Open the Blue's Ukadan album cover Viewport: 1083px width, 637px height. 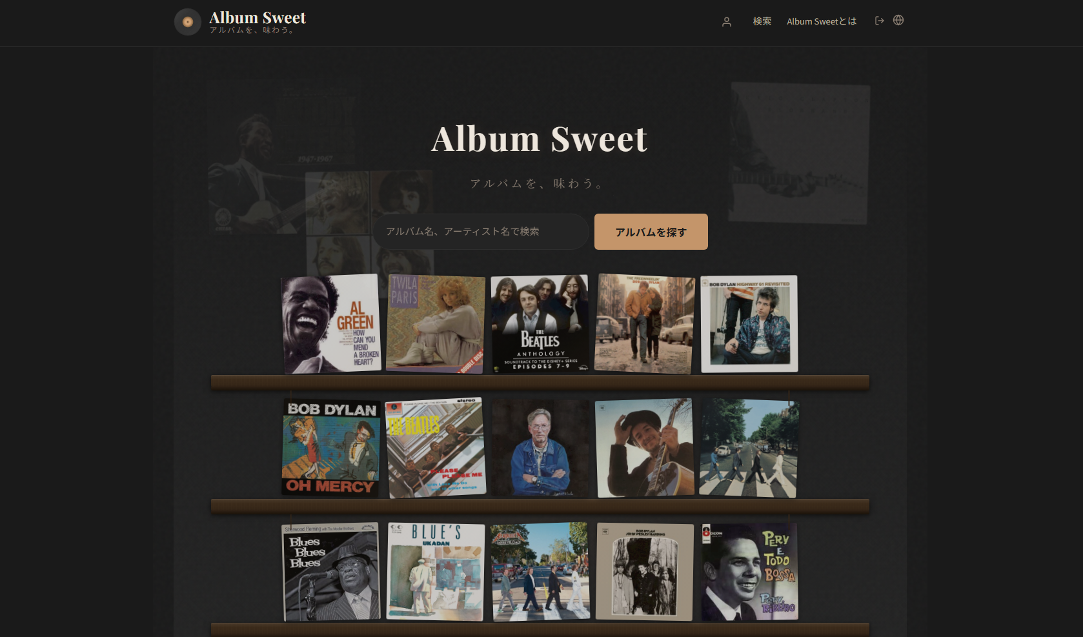[x=436, y=572]
